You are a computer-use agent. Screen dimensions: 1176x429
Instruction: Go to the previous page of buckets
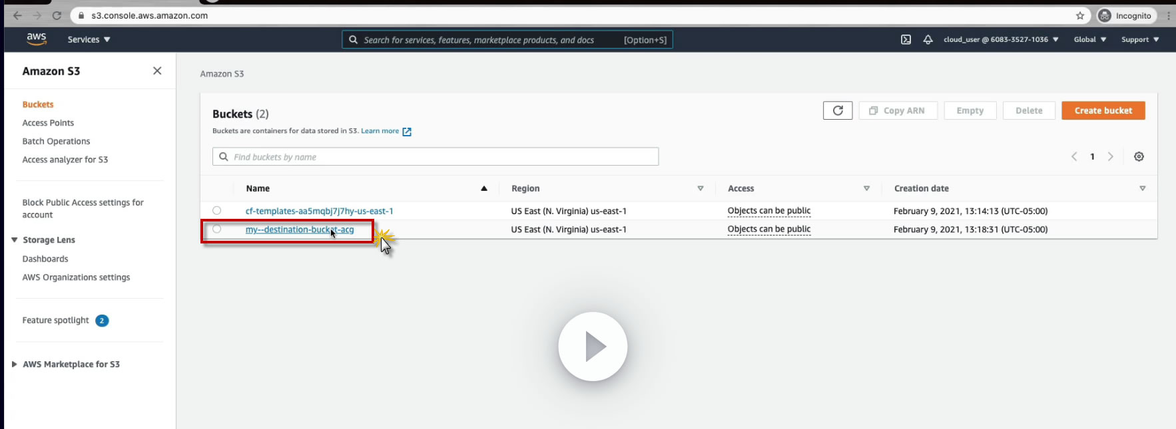pyautogui.click(x=1074, y=156)
